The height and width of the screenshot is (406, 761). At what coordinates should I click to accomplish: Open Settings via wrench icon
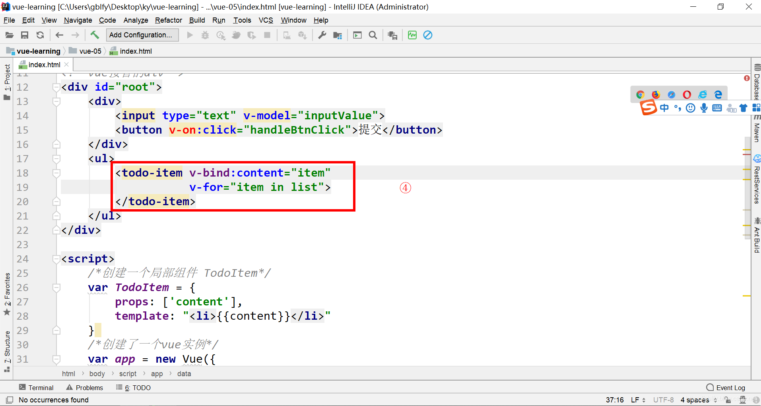(322, 35)
